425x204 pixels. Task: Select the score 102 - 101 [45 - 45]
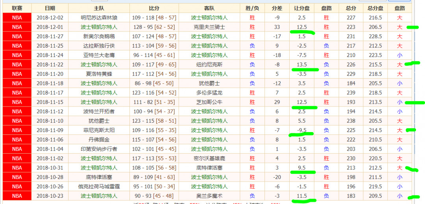pos(154,149)
